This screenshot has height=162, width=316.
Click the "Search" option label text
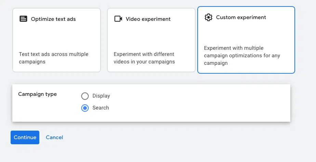101,108
